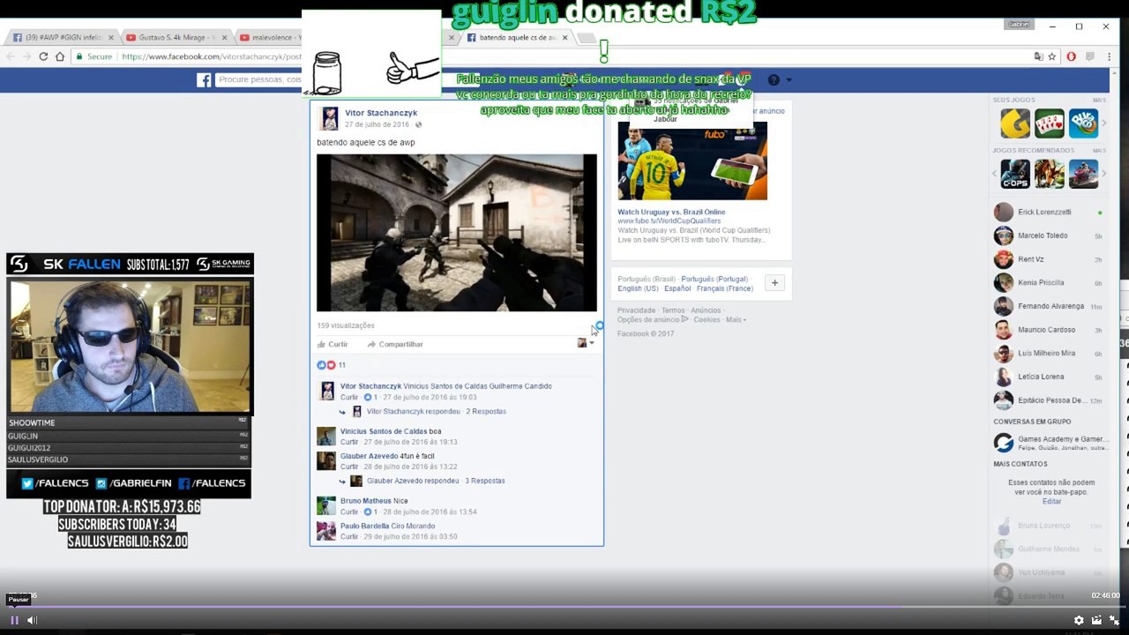Switch video player to theater mode

click(1096, 620)
